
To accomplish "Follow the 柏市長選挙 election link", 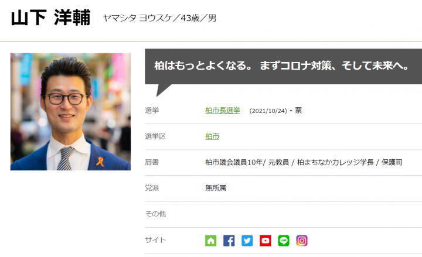I will [223, 111].
